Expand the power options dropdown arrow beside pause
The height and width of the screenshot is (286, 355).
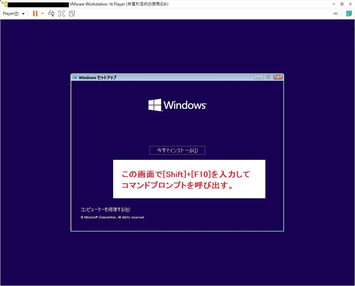pos(42,14)
